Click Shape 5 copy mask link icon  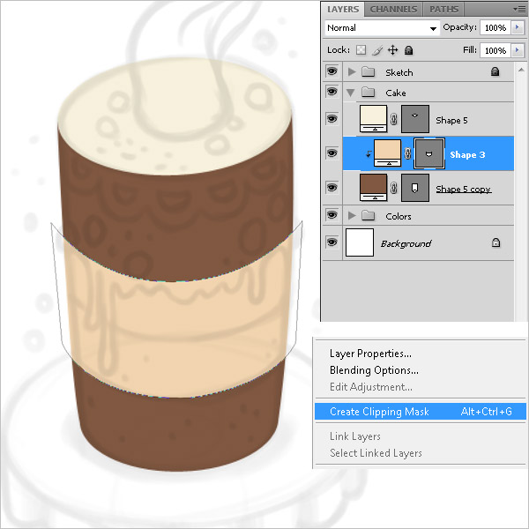394,188
